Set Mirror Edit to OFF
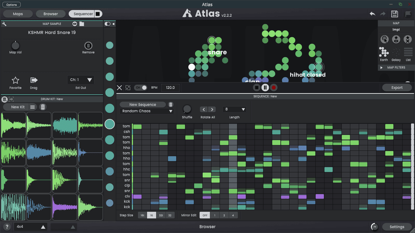 [x=205, y=215]
